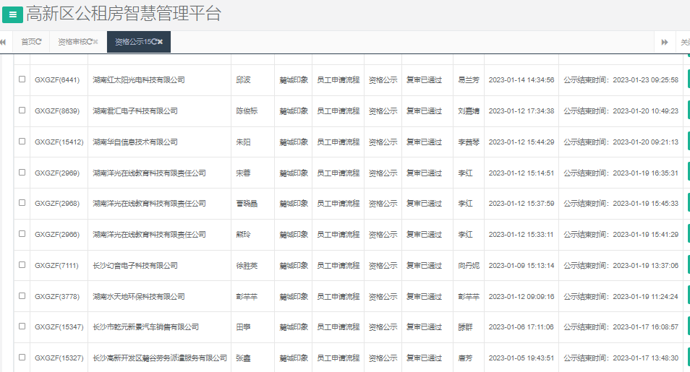This screenshot has height=372, width=690.
Task: Click the 高新区公租房智慧管理平台 title
Action: pos(124,14)
